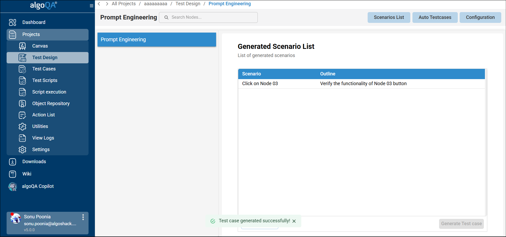The width and height of the screenshot is (506, 237).
Task: Click the Scenarios List button
Action: tap(389, 17)
